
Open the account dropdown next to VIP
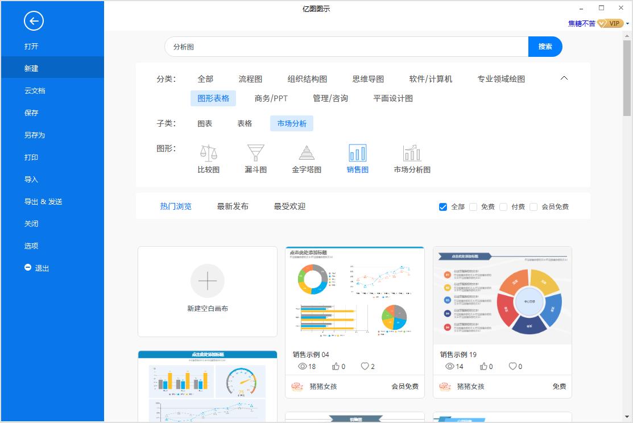[627, 23]
